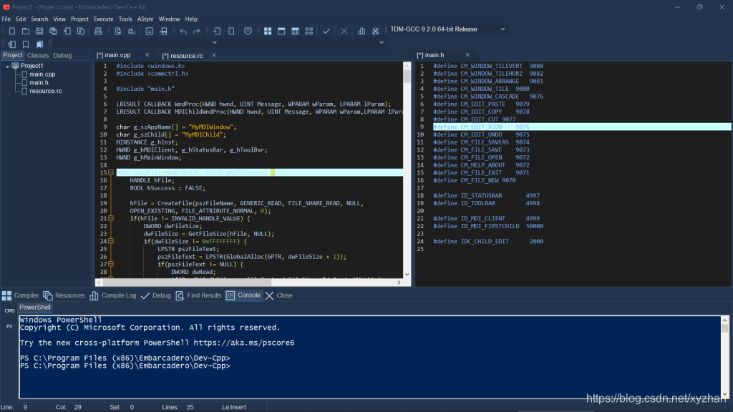Click the Save All toolbar icon
The height and width of the screenshot is (412, 733).
[x=53, y=31]
